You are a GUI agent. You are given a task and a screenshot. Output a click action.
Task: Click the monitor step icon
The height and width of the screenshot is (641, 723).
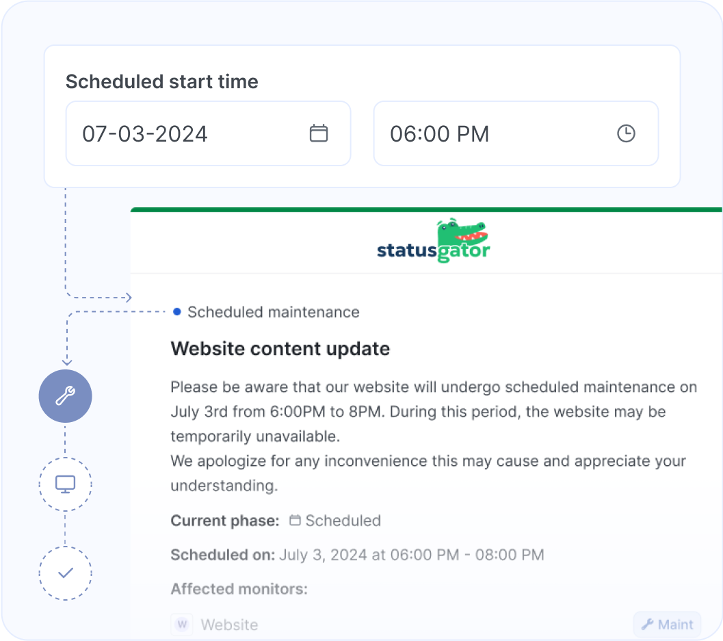65,484
